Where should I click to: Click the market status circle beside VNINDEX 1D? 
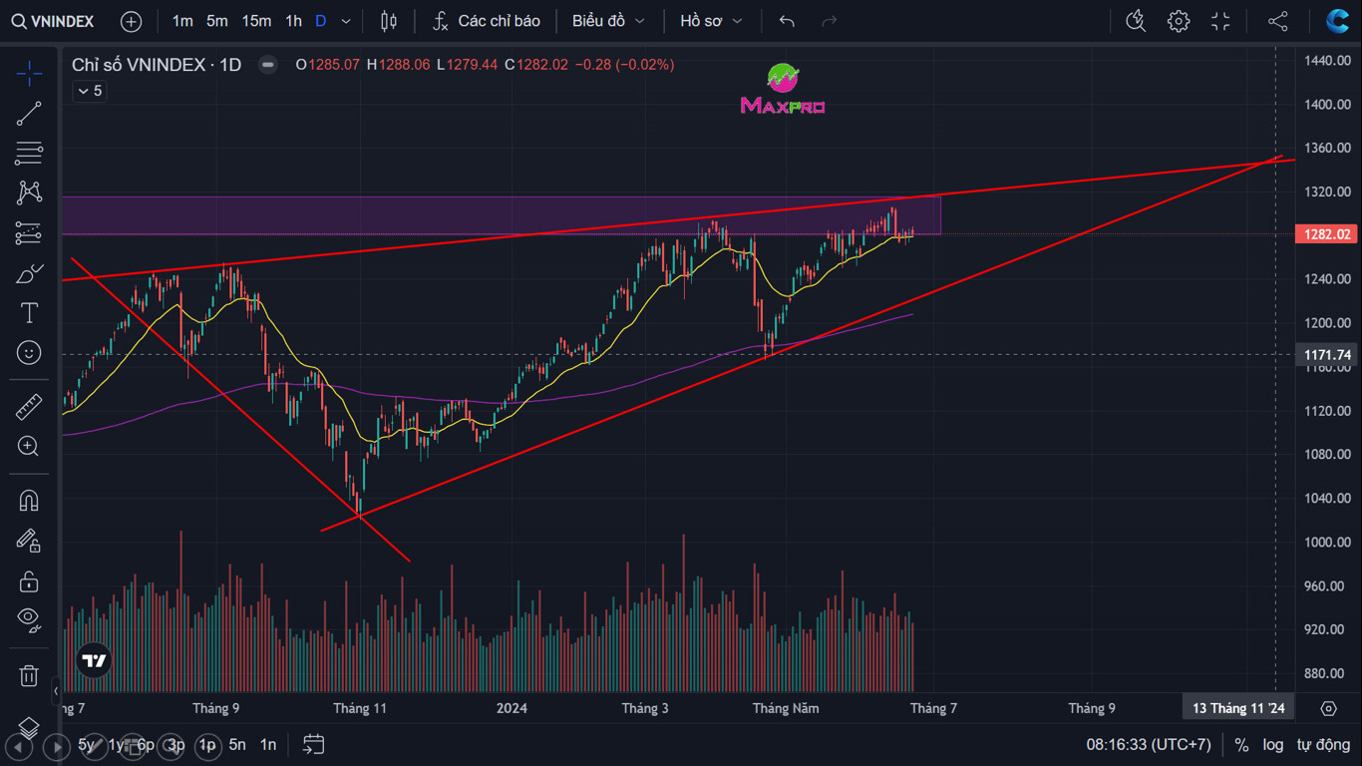(x=267, y=65)
